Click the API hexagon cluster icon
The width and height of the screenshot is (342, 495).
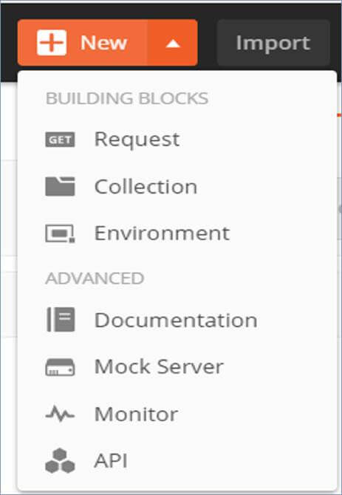pyautogui.click(x=60, y=461)
